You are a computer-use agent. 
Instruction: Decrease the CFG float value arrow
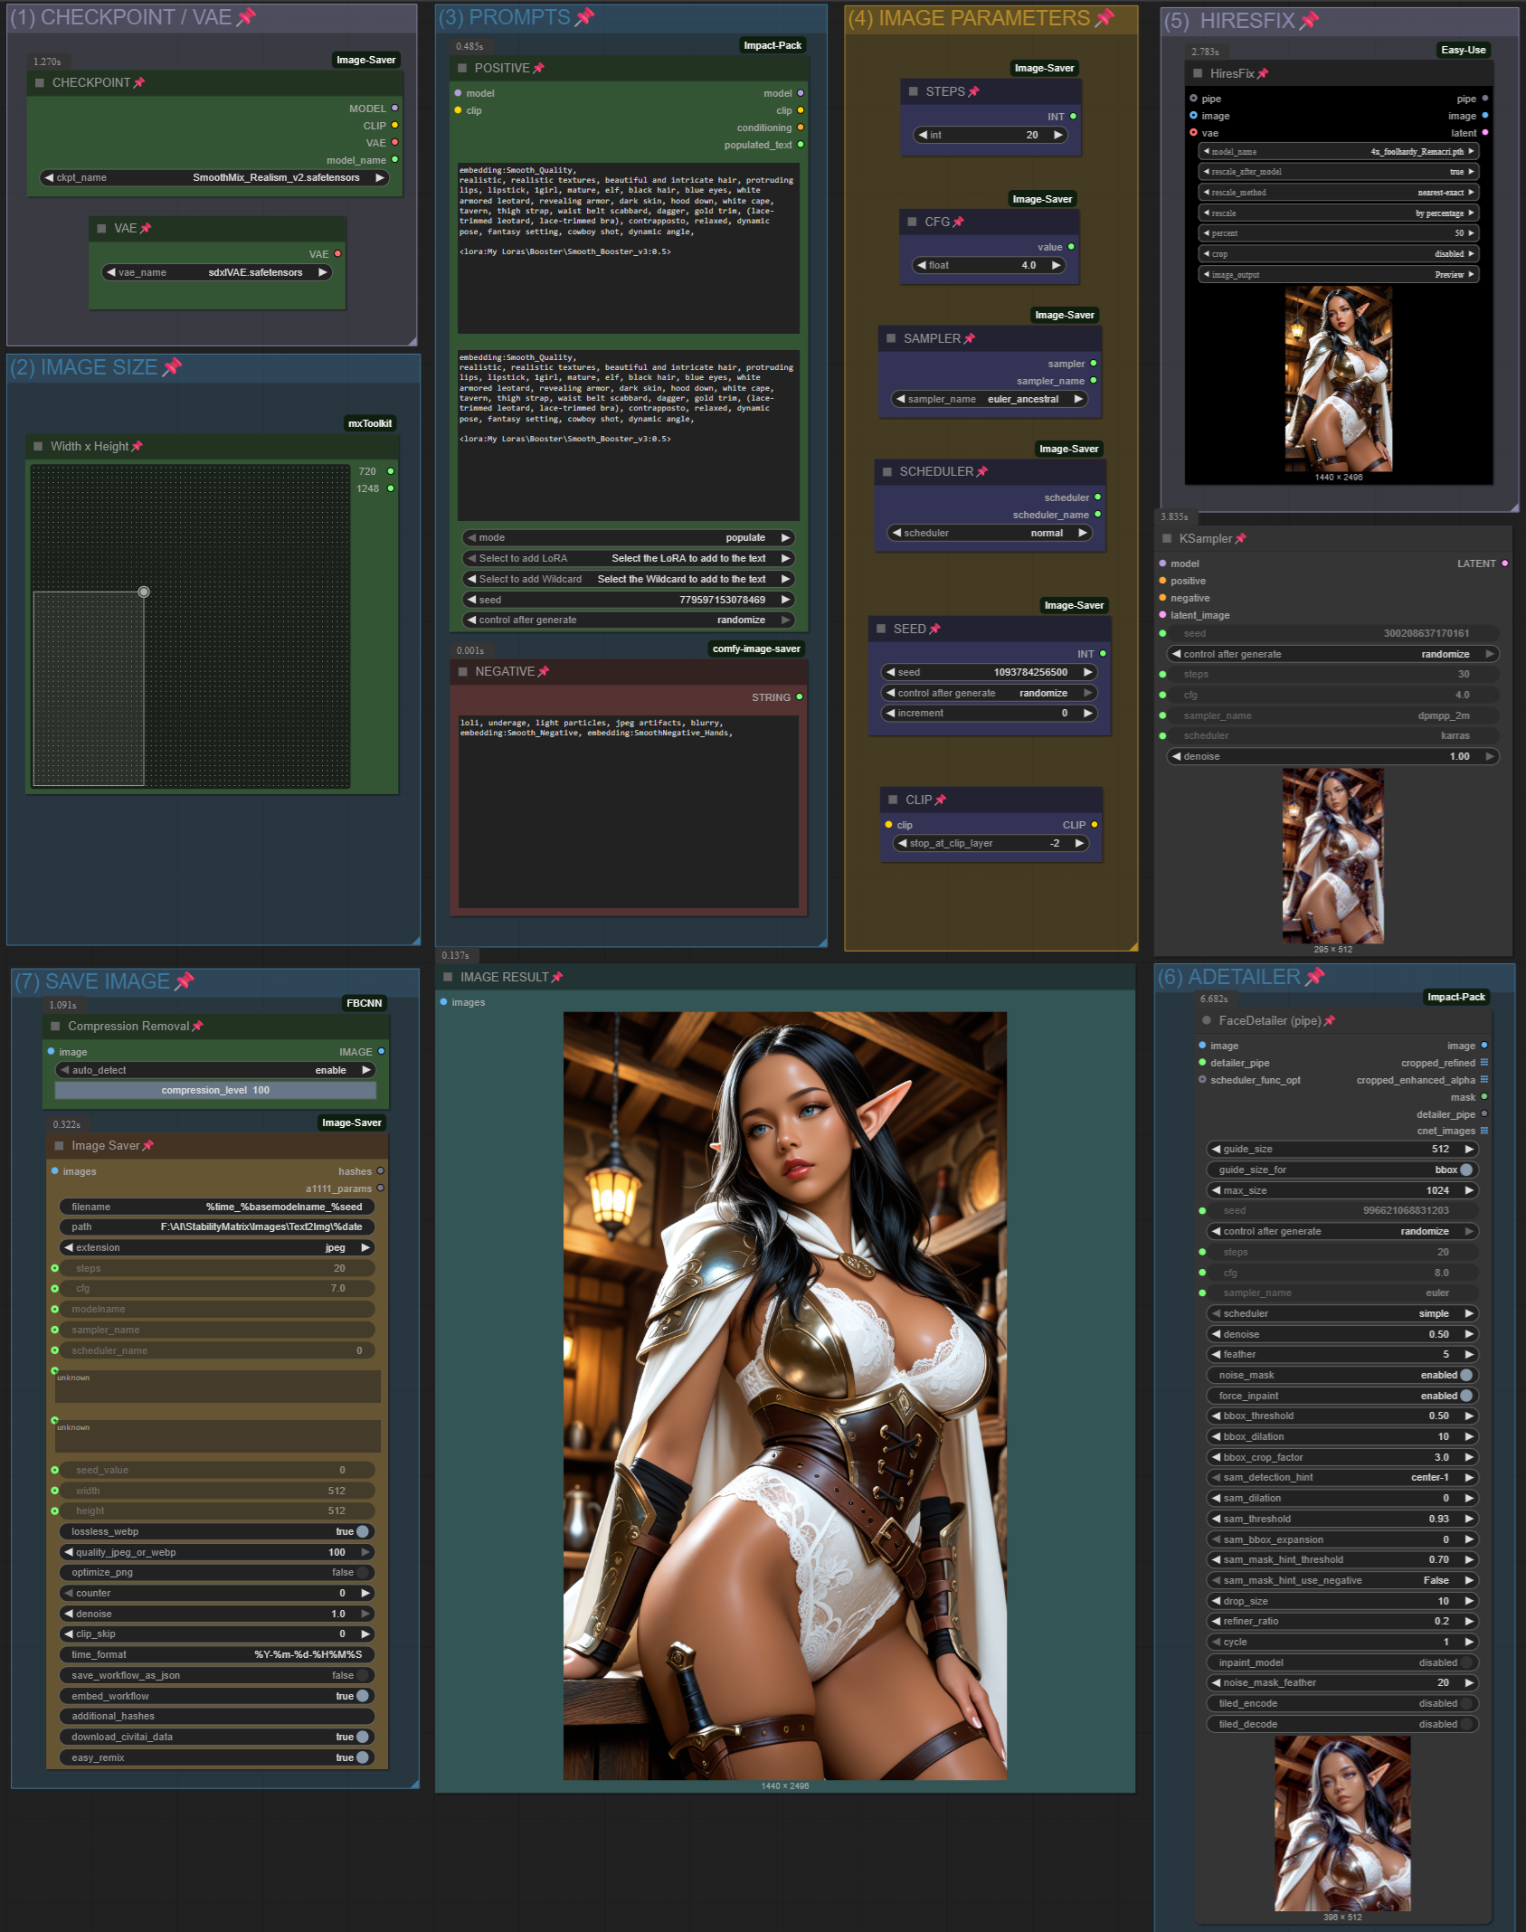click(922, 266)
